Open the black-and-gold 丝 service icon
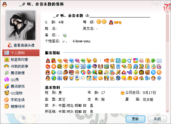Screen dimensions: 171x124 pos(141,72)
